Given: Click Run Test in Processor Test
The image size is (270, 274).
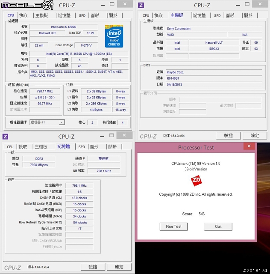Looking at the screenshot, I should click(173, 226).
